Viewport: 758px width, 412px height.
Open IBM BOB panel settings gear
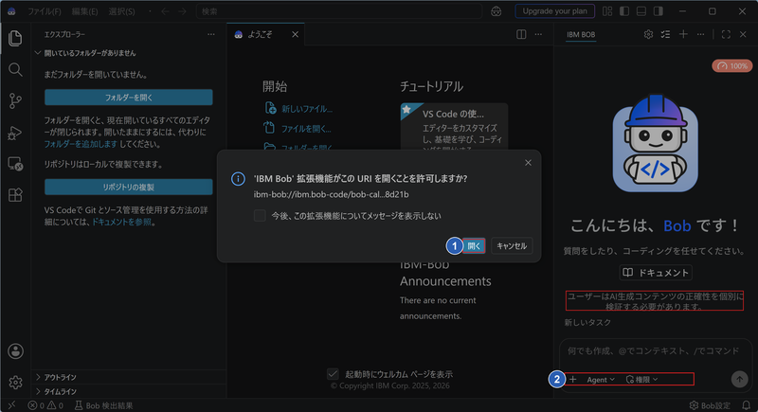tap(648, 34)
